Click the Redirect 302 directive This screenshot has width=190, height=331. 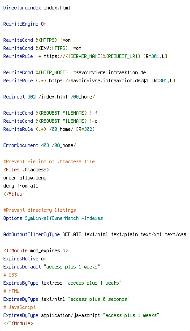coord(19,97)
